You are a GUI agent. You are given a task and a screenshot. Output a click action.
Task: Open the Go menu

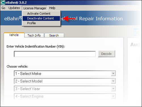click(x=3, y=8)
